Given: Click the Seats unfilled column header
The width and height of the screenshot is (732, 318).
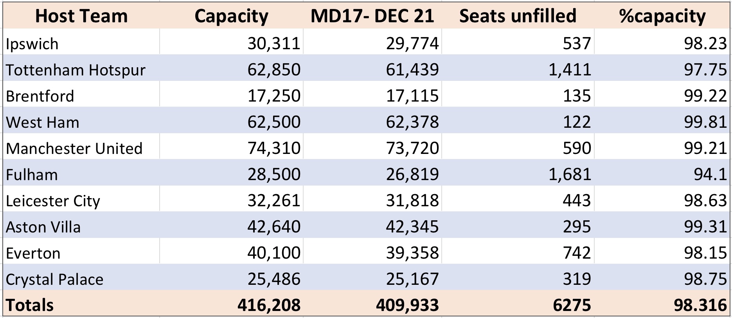Looking at the screenshot, I should [x=518, y=16].
